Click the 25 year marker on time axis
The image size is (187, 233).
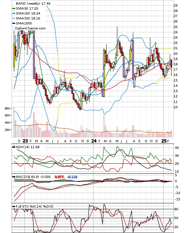pyautogui.click(x=164, y=141)
